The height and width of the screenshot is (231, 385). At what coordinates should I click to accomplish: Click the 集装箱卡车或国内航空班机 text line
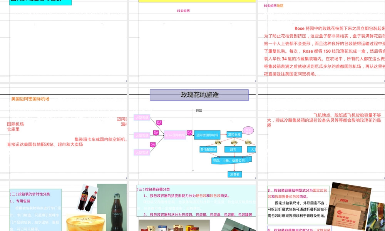click(100, 139)
